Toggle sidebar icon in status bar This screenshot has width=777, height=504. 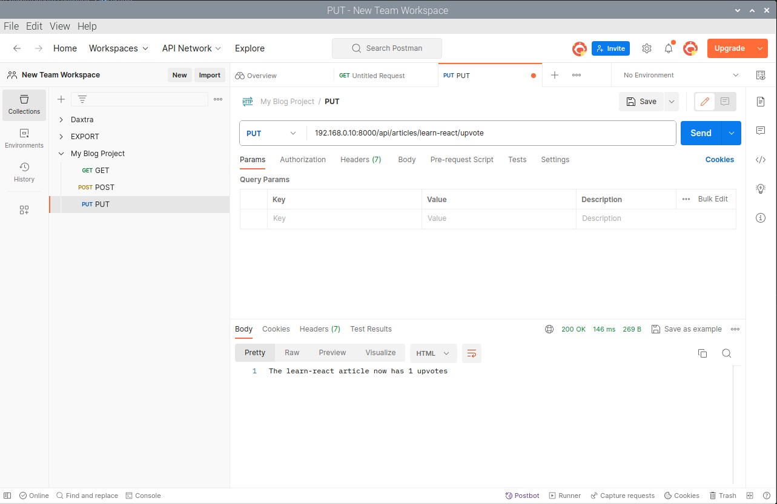(x=8, y=496)
